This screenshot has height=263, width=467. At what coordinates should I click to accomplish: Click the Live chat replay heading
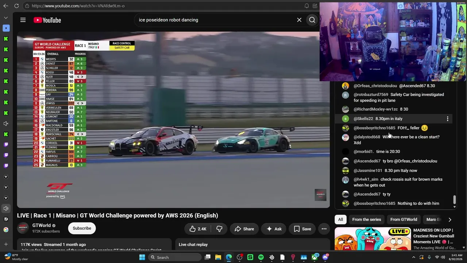point(193,244)
